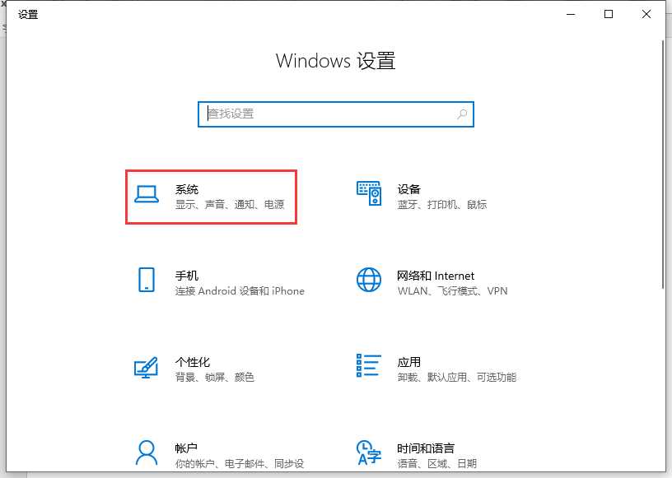Click the text 连接 Android 设备和 iPhone
The image size is (672, 478).
(240, 290)
